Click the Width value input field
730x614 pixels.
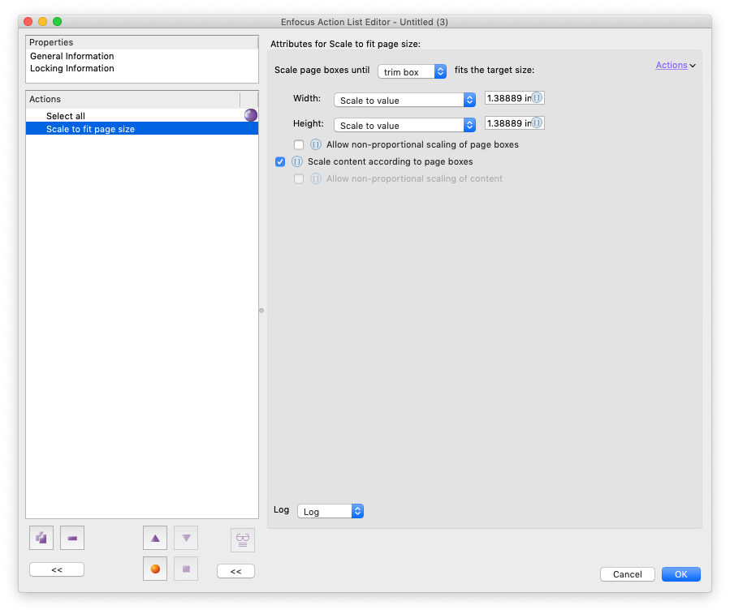click(507, 98)
